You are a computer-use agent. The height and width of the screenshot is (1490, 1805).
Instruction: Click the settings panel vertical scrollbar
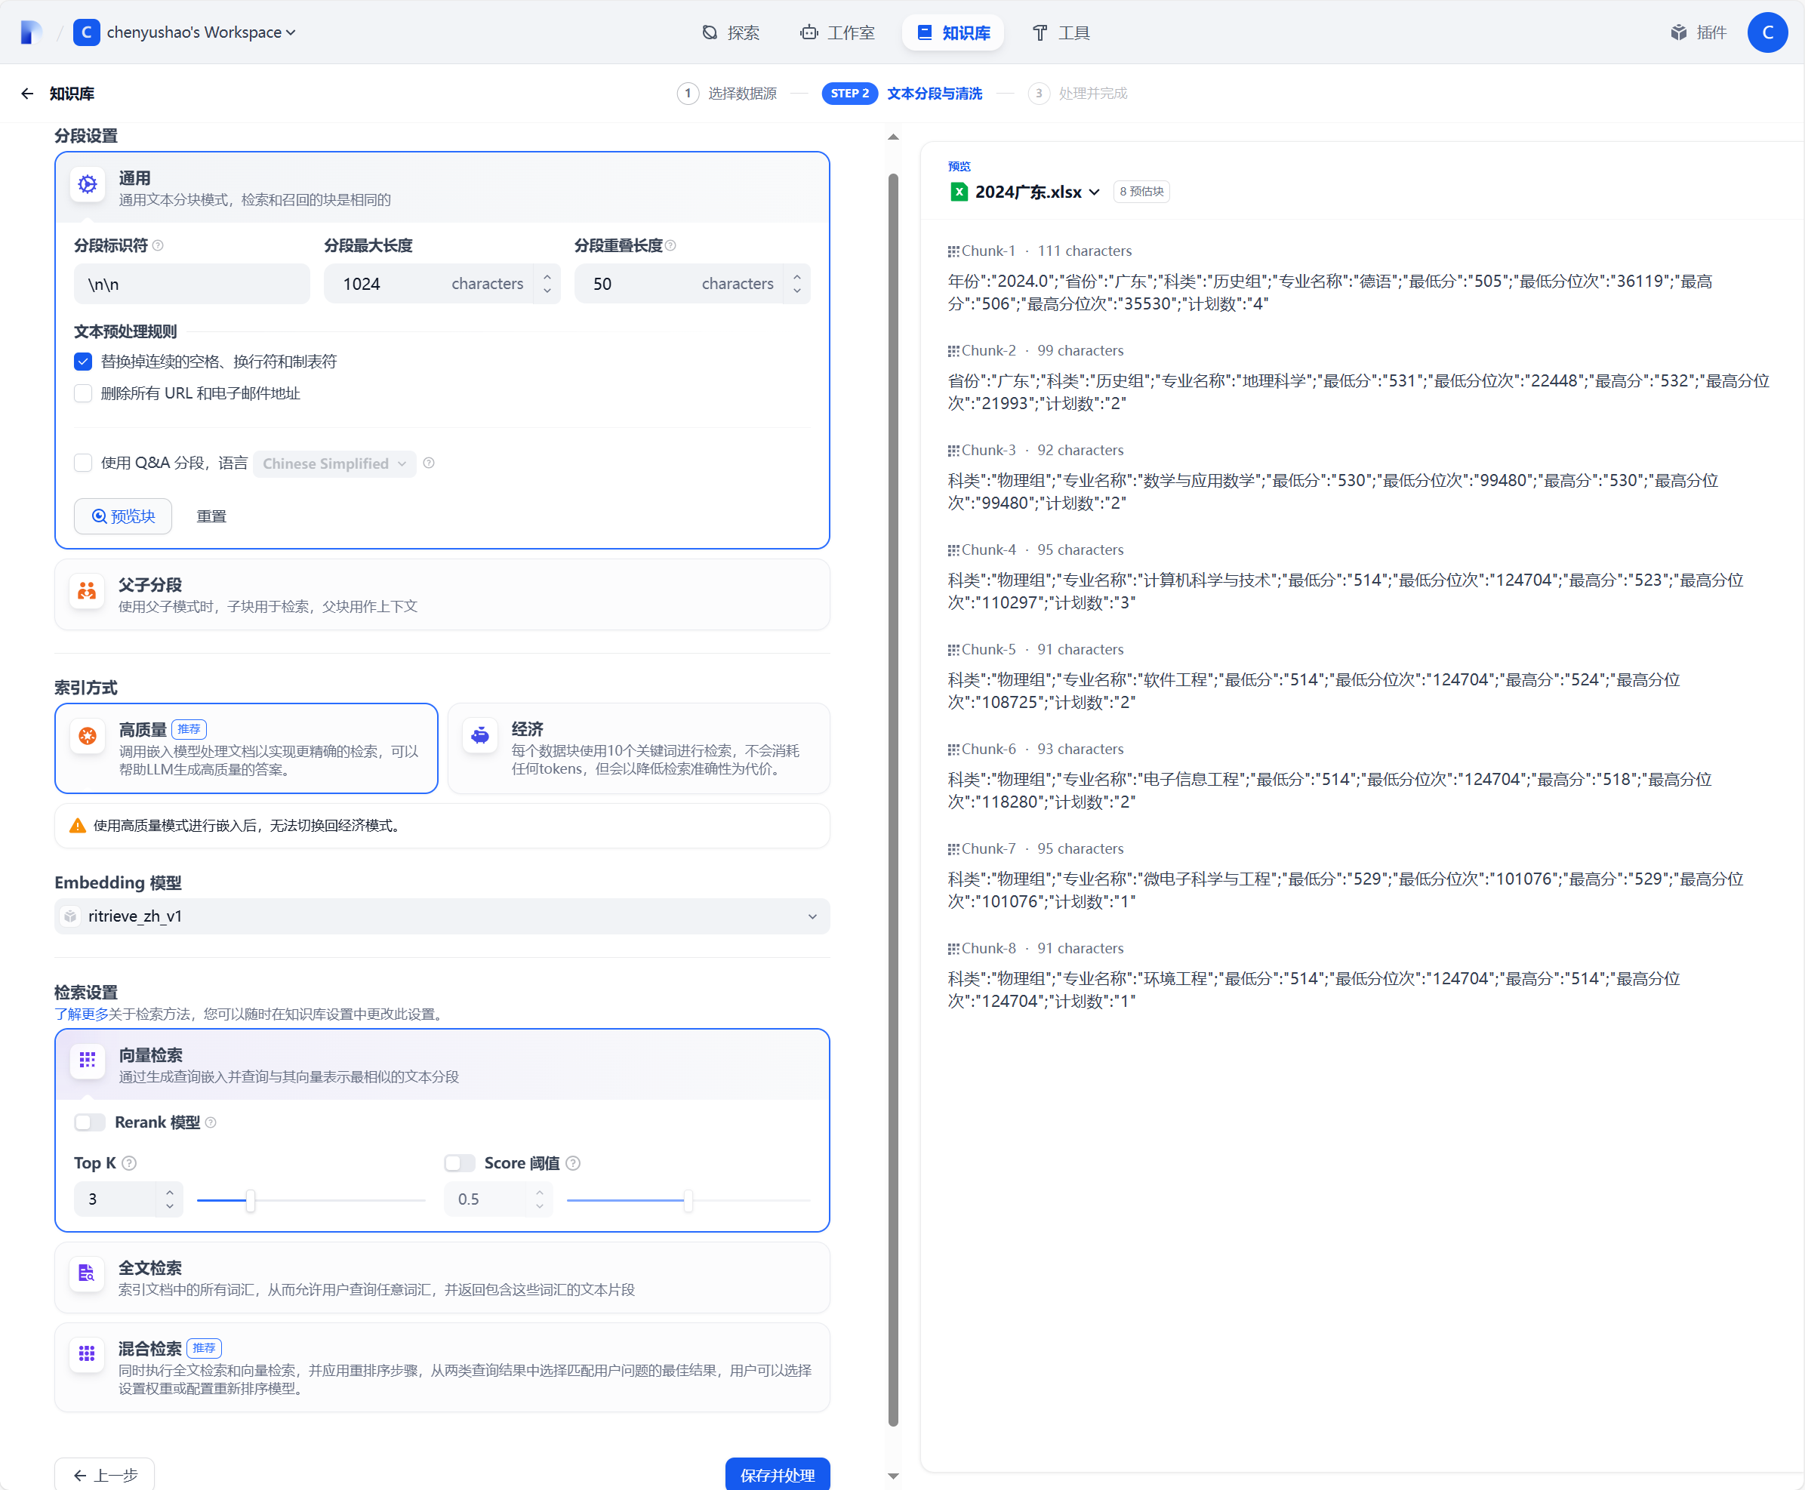pyautogui.click(x=892, y=799)
